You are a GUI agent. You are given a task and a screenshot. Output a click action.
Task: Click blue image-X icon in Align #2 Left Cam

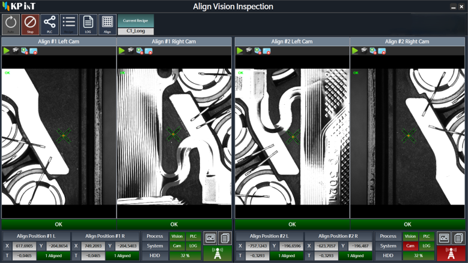pos(267,51)
